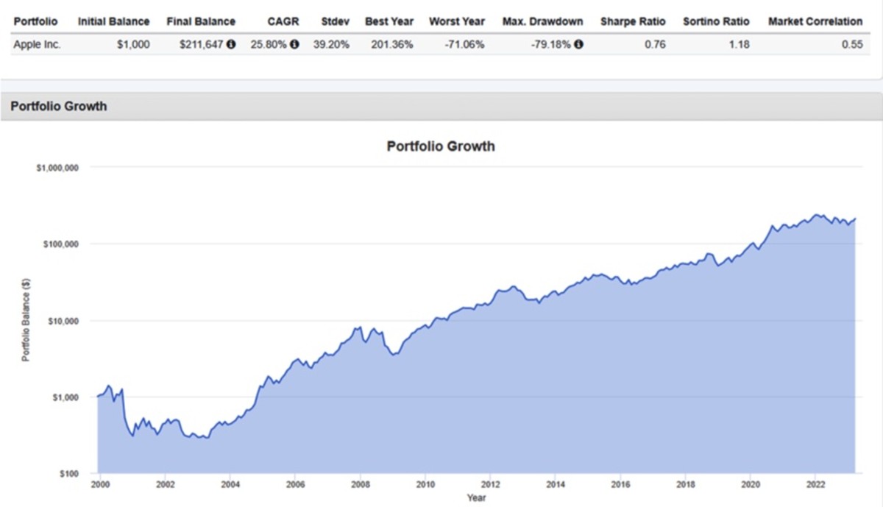
Task: Click the 2022 x-axis year label
Action: coord(816,485)
